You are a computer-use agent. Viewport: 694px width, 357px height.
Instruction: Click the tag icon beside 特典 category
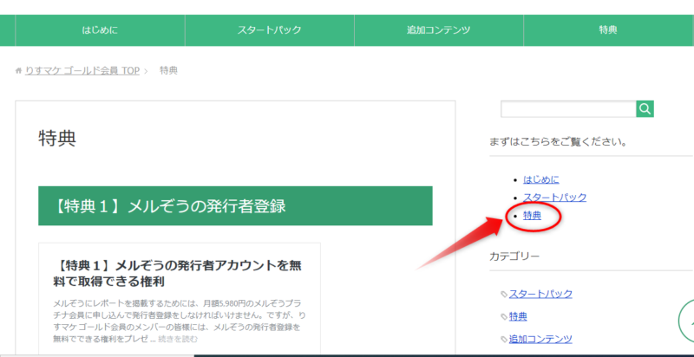(504, 317)
